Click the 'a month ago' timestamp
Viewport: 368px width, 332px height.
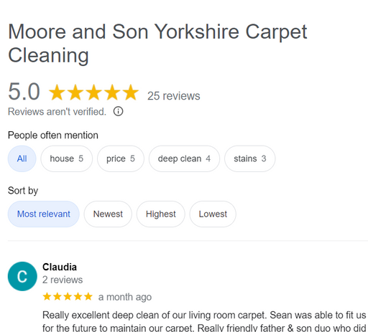tap(125, 297)
